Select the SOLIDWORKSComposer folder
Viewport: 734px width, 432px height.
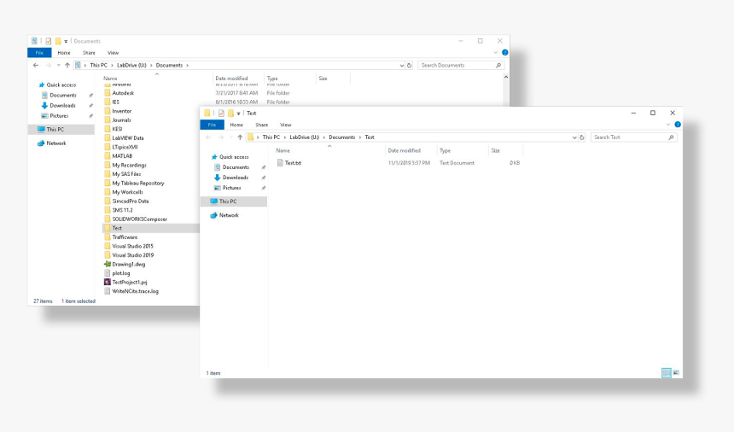pyautogui.click(x=139, y=219)
